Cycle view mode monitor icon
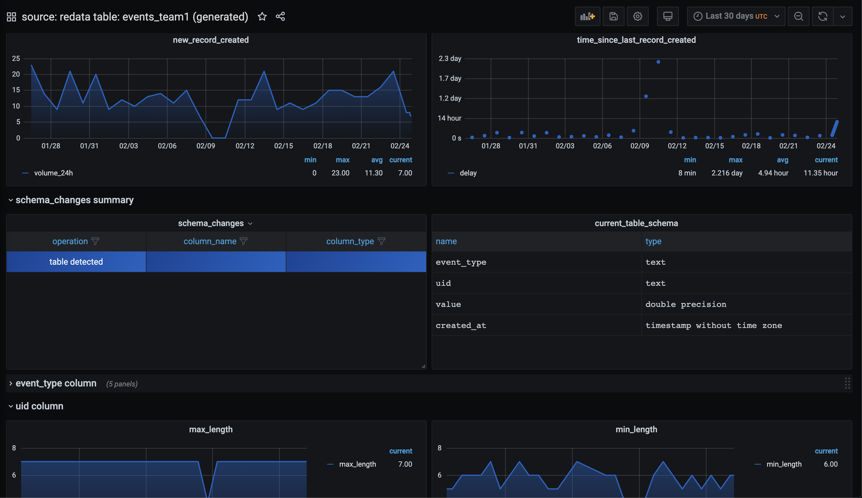Viewport: 862px width, 498px height. coord(667,16)
